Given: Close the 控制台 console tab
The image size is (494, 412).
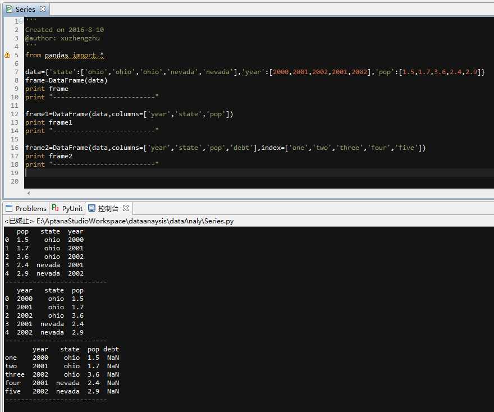Looking at the screenshot, I should (x=126, y=208).
